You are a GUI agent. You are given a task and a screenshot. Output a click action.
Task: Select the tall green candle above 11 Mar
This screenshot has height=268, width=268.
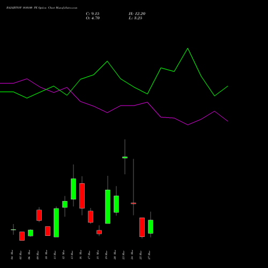pos(56,223)
